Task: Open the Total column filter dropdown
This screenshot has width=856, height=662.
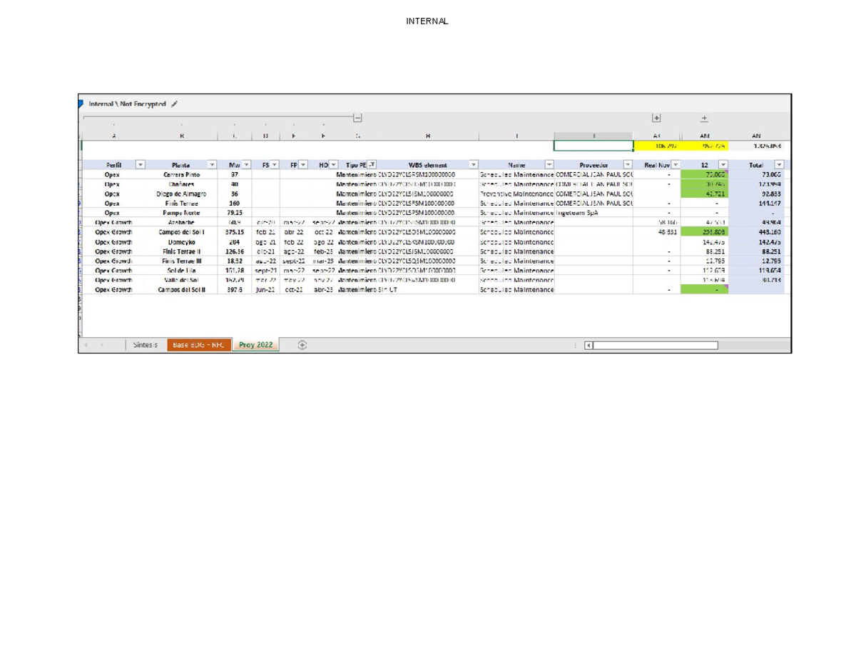Action: coord(778,165)
